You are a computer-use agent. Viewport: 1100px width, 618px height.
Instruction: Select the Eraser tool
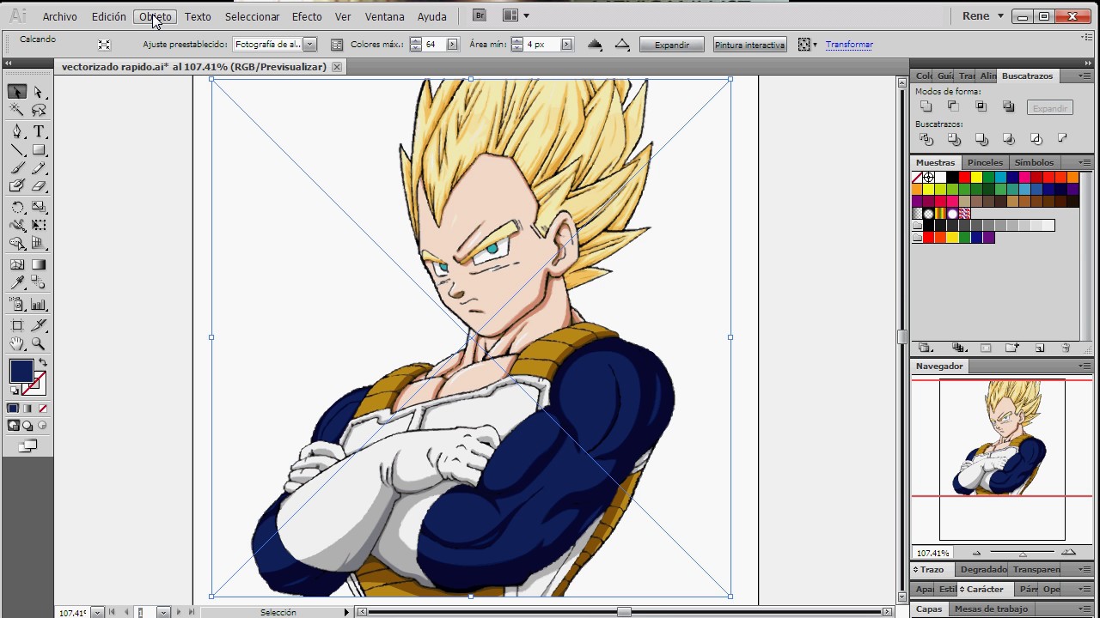tap(39, 186)
